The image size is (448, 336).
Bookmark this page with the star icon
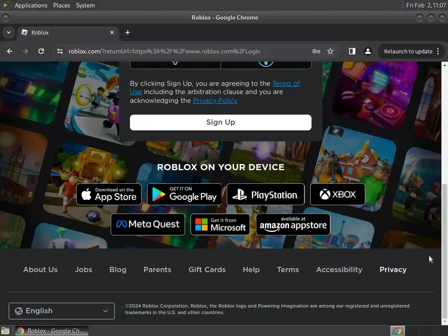click(330, 51)
